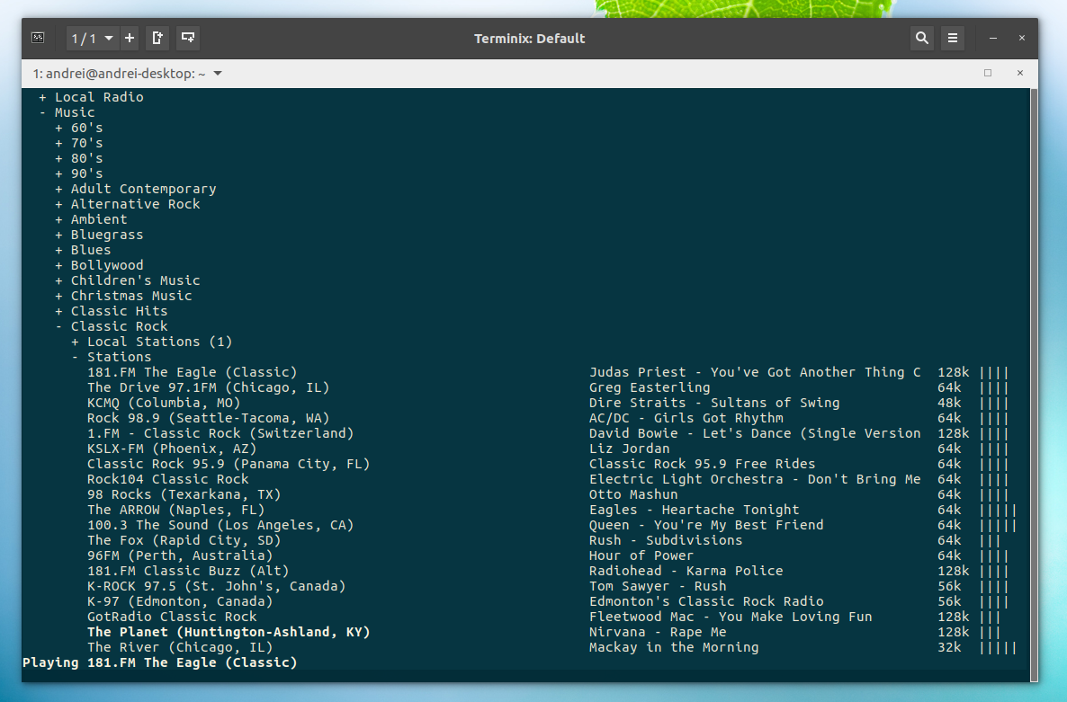The width and height of the screenshot is (1067, 702).
Task: Expand the 80's genre
Action: coord(79,158)
